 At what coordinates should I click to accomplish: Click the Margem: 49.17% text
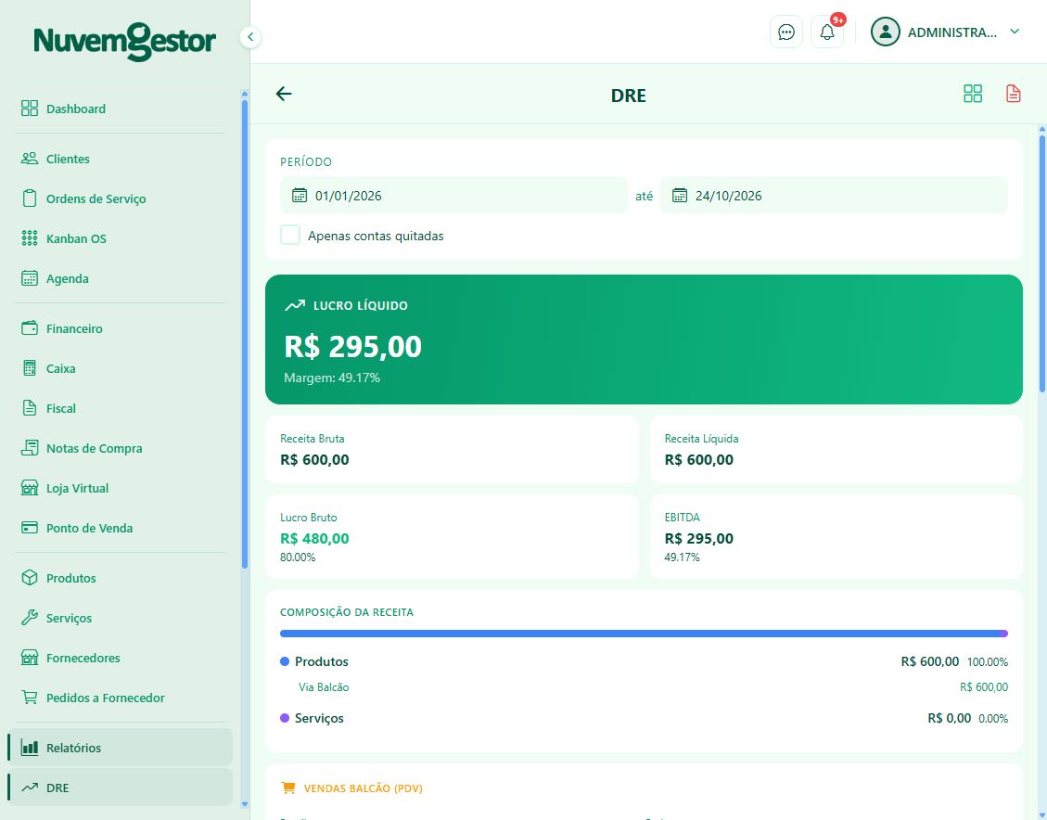pos(332,378)
